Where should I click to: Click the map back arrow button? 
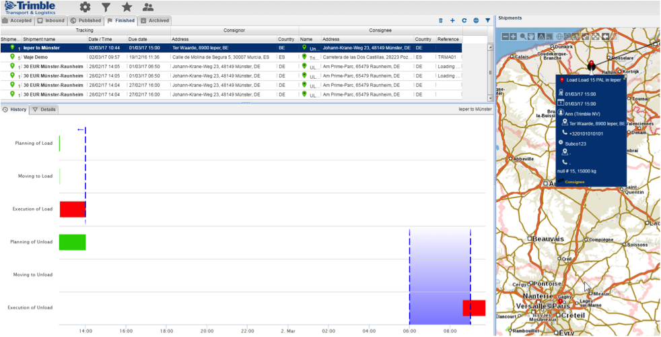(x=604, y=36)
